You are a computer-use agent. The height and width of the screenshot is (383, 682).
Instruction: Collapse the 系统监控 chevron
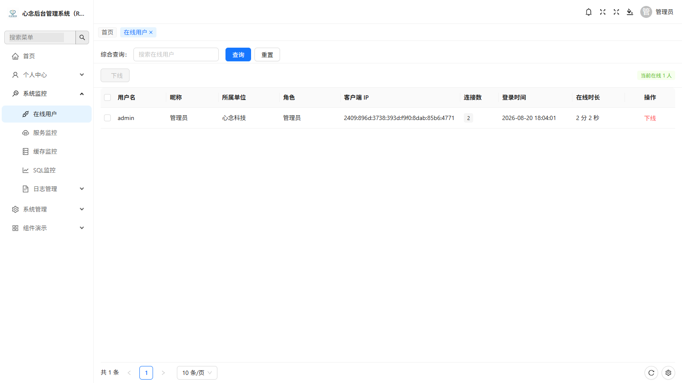tap(82, 94)
